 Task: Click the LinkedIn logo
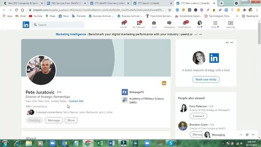(26, 24)
